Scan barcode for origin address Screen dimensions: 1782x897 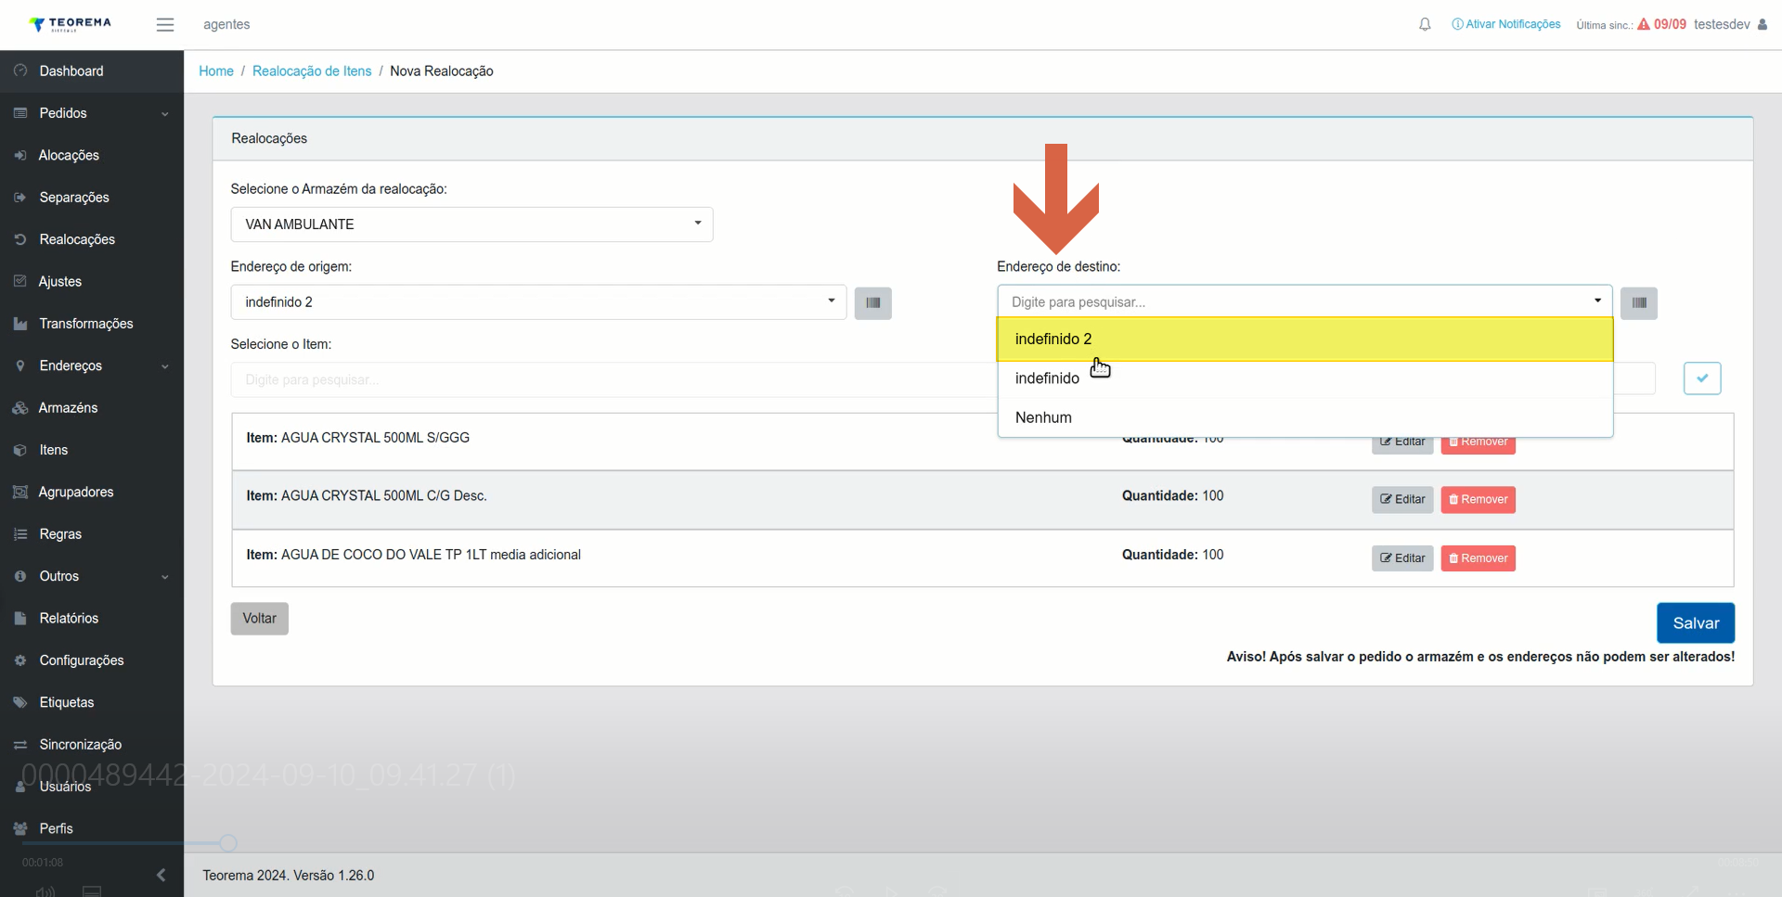coord(872,302)
